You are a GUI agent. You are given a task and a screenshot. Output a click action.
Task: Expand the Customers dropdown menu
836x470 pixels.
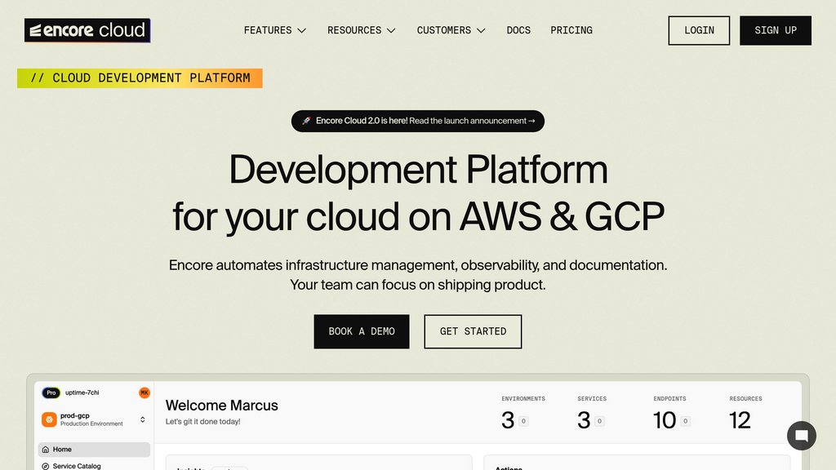451,30
